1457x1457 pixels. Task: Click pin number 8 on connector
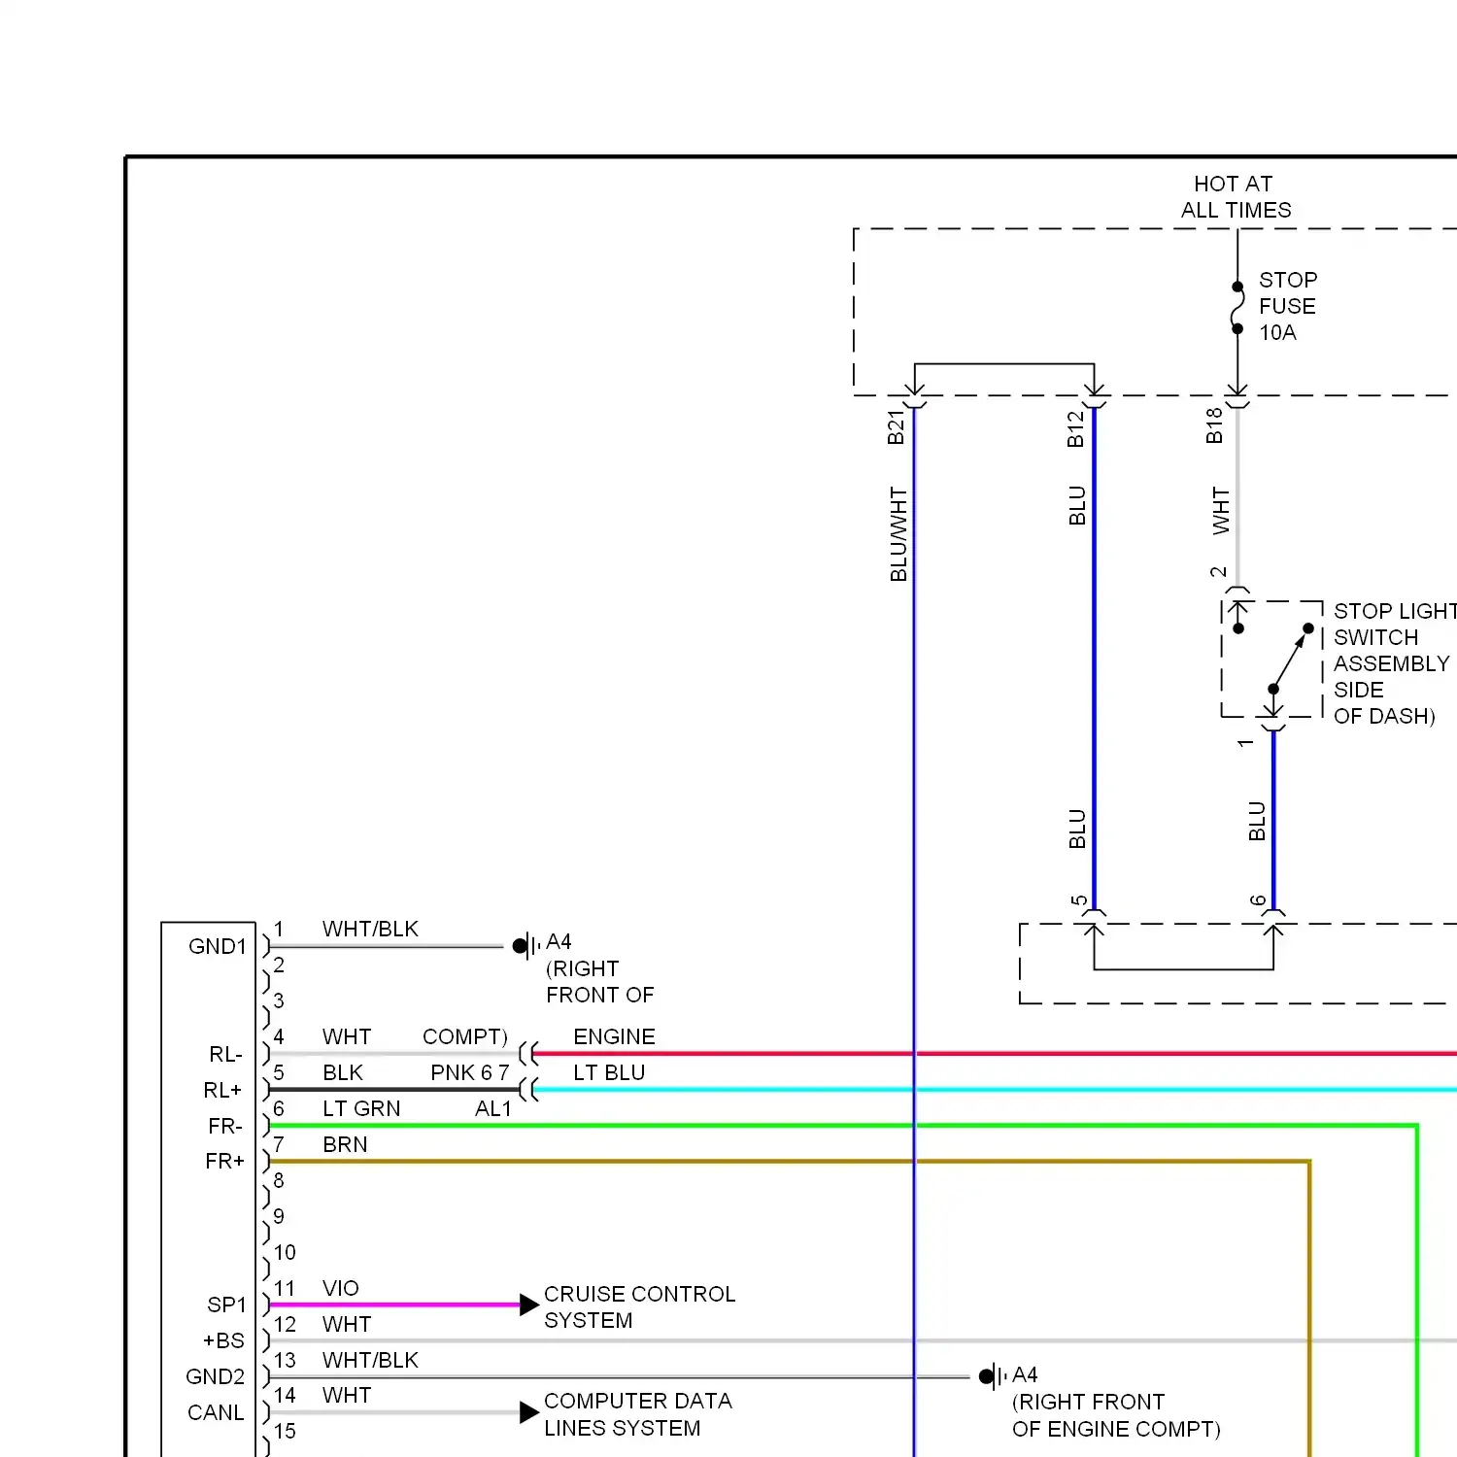279,1180
